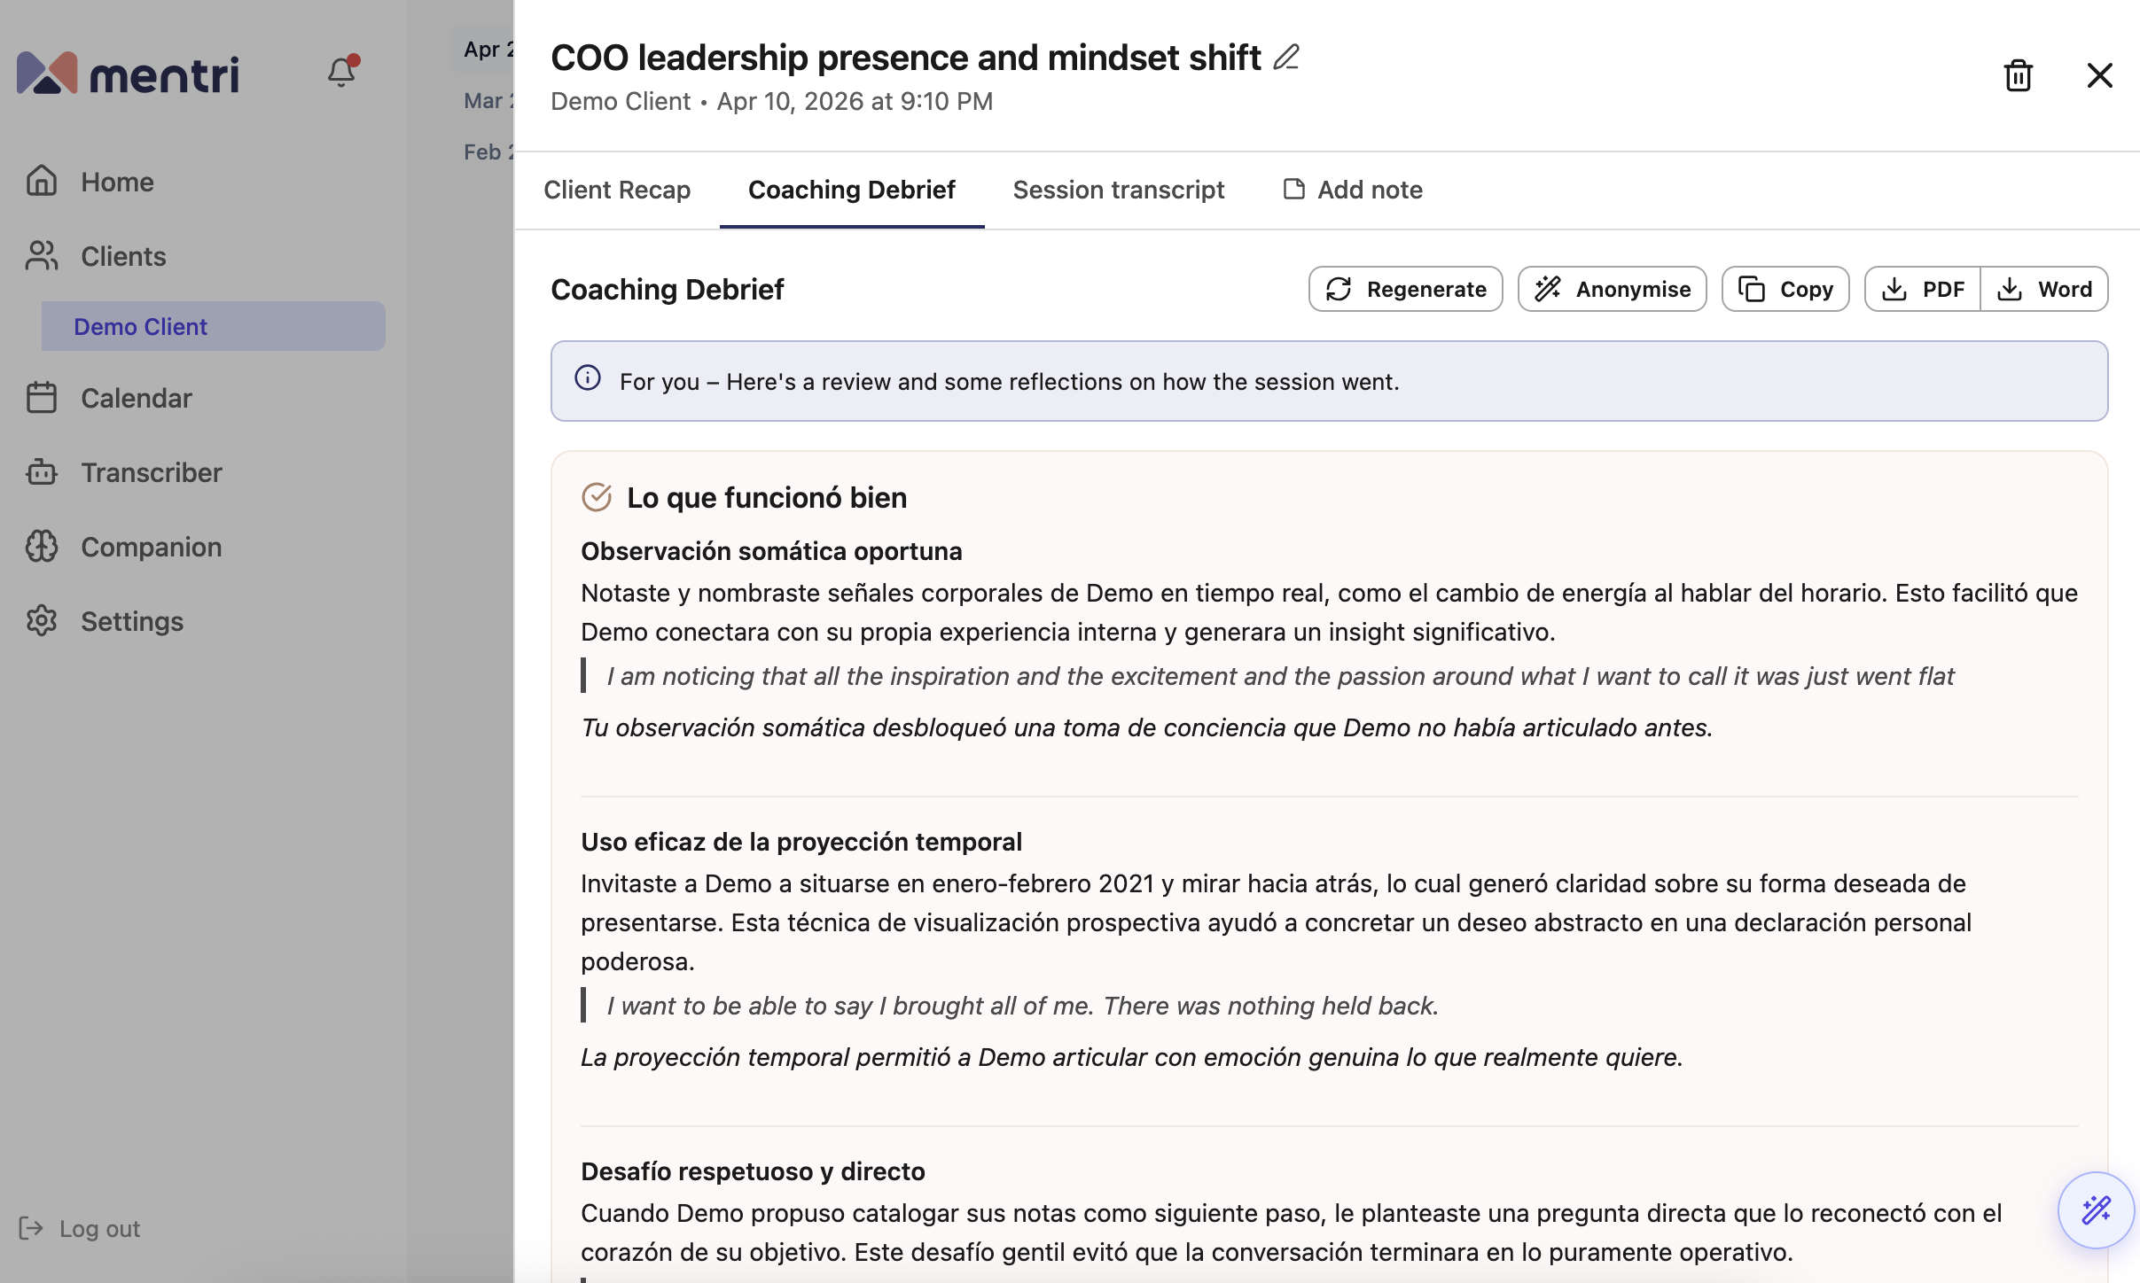
Task: Click Add note
Action: [1353, 190]
